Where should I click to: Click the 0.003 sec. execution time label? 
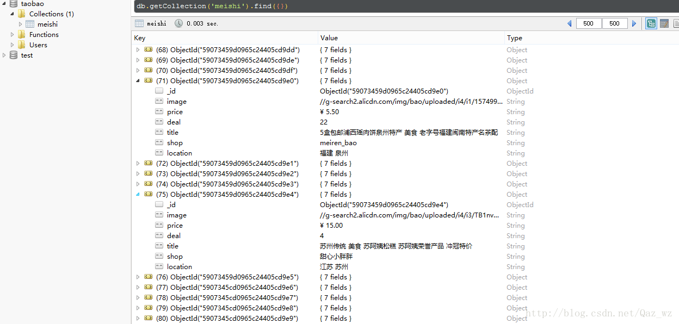pos(202,23)
